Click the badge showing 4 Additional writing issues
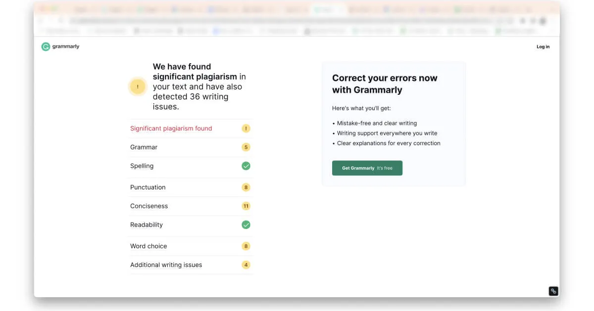The height and width of the screenshot is (311, 594). coord(246,265)
